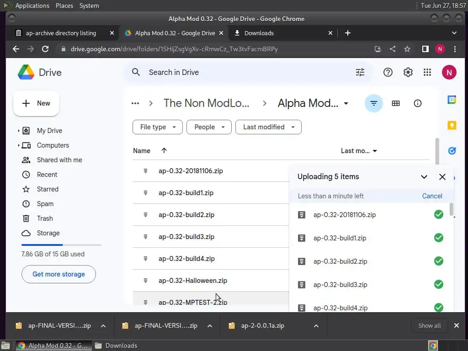Open Google Tasks side panel icon
Image resolution: width=468 pixels, height=351 pixels.
452,151
